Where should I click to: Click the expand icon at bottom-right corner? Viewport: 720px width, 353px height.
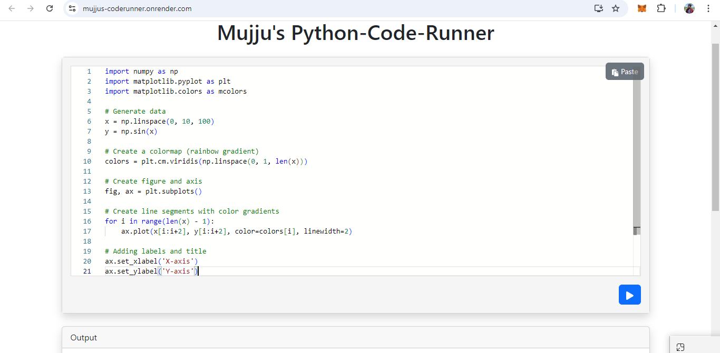click(680, 347)
